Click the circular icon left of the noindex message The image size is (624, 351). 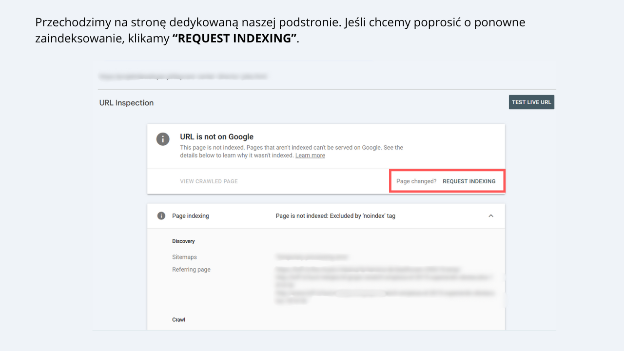tap(161, 215)
